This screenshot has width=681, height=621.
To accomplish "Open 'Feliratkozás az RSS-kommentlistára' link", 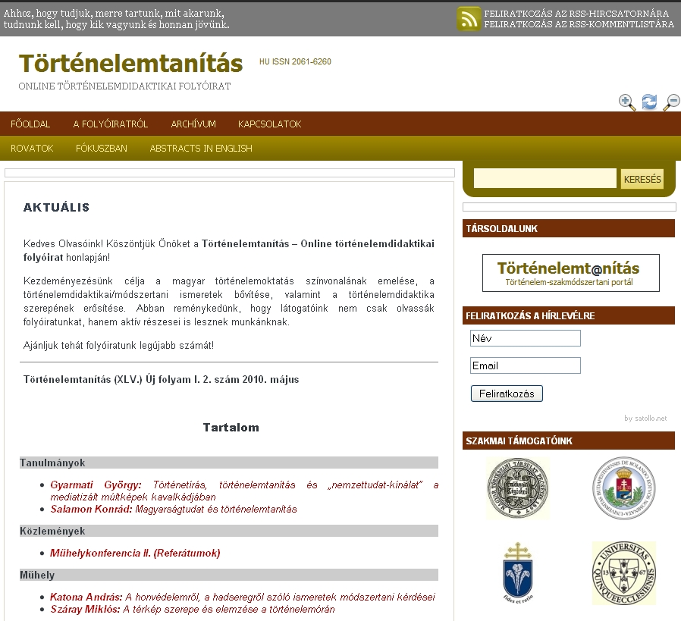I will [579, 24].
